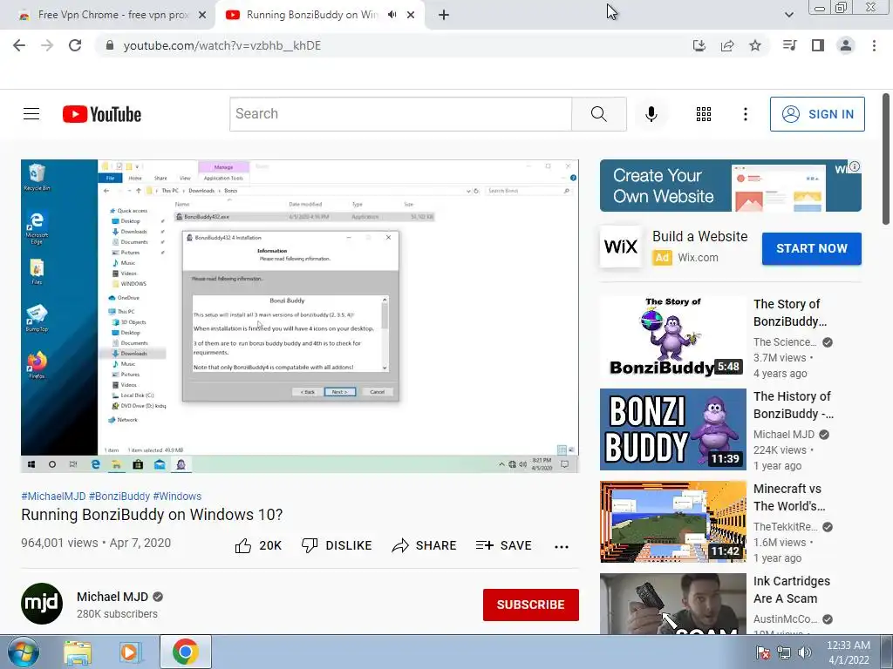Focus the YouTube Search field

(400, 114)
